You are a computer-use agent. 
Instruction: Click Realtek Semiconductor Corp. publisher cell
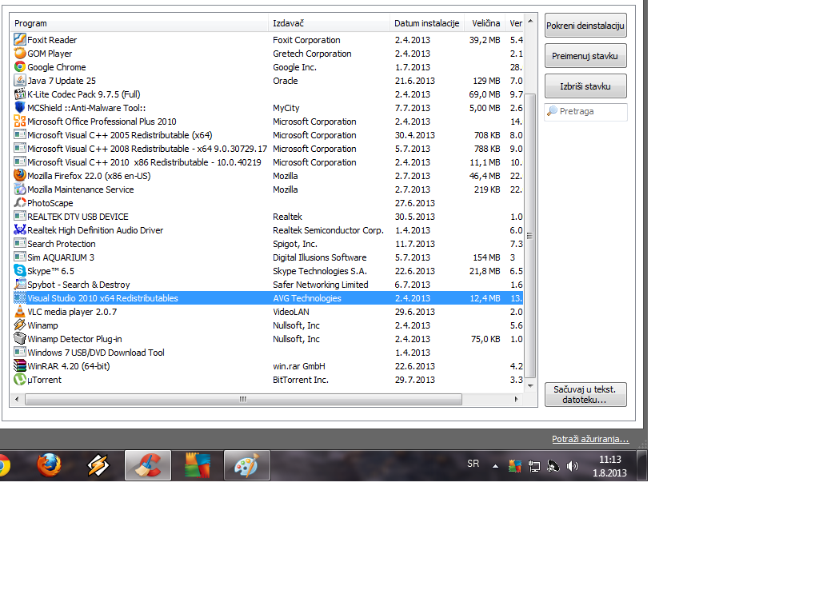328,230
